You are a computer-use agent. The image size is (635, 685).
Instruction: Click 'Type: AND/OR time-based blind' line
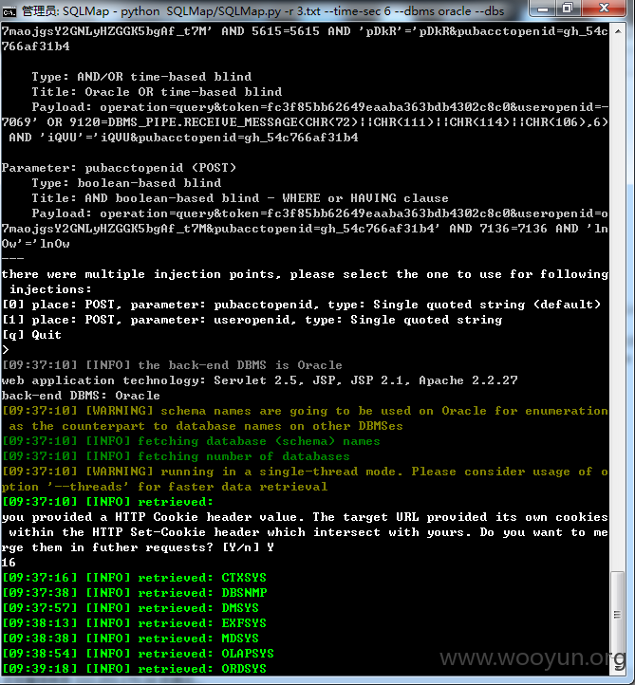pos(141,77)
